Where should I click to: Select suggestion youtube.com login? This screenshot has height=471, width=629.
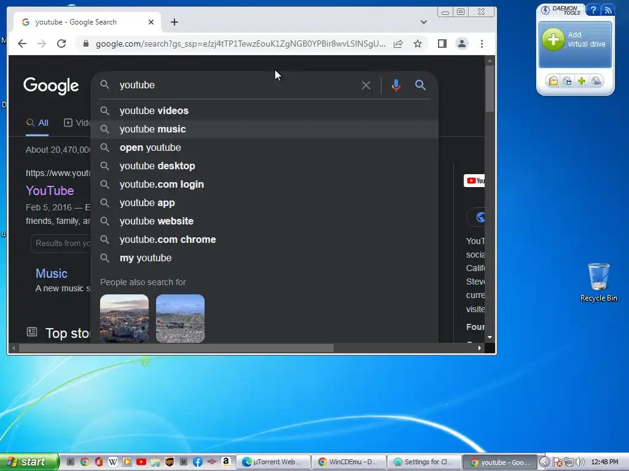[x=264, y=184]
